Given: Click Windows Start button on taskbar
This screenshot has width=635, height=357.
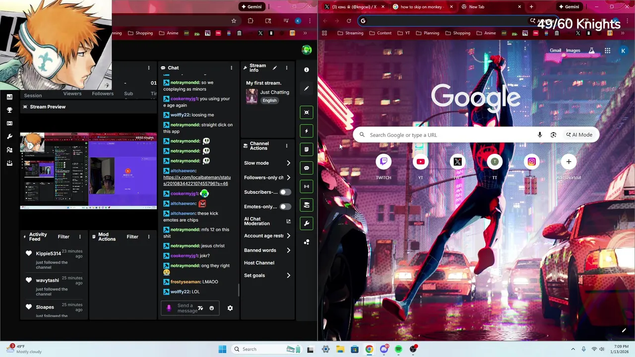Looking at the screenshot, I should 222,349.
